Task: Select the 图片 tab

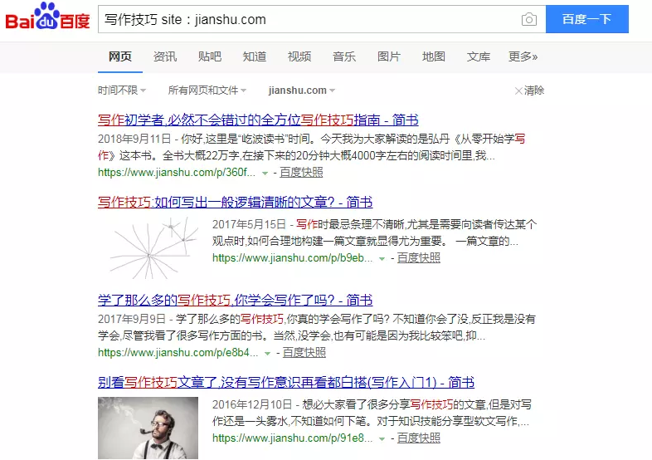Action: click(x=389, y=56)
